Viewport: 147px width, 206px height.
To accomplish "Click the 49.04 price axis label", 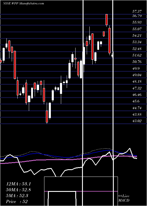I will [x=137, y=75].
